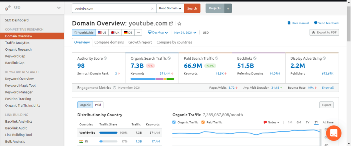Click the plus icon next to Projects
The width and height of the screenshot is (351, 146).
(x=228, y=8)
